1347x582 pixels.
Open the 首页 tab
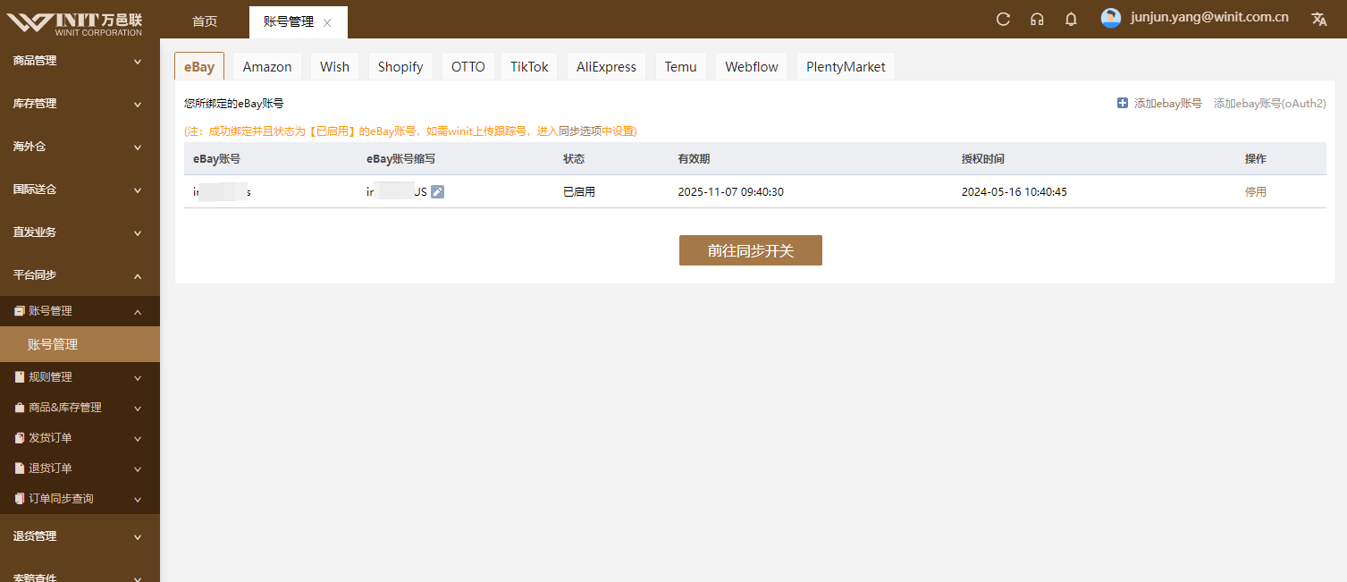(205, 21)
